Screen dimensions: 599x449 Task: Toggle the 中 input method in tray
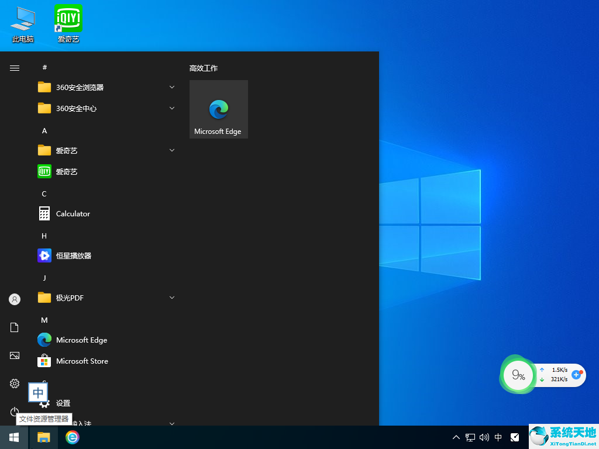click(x=498, y=437)
